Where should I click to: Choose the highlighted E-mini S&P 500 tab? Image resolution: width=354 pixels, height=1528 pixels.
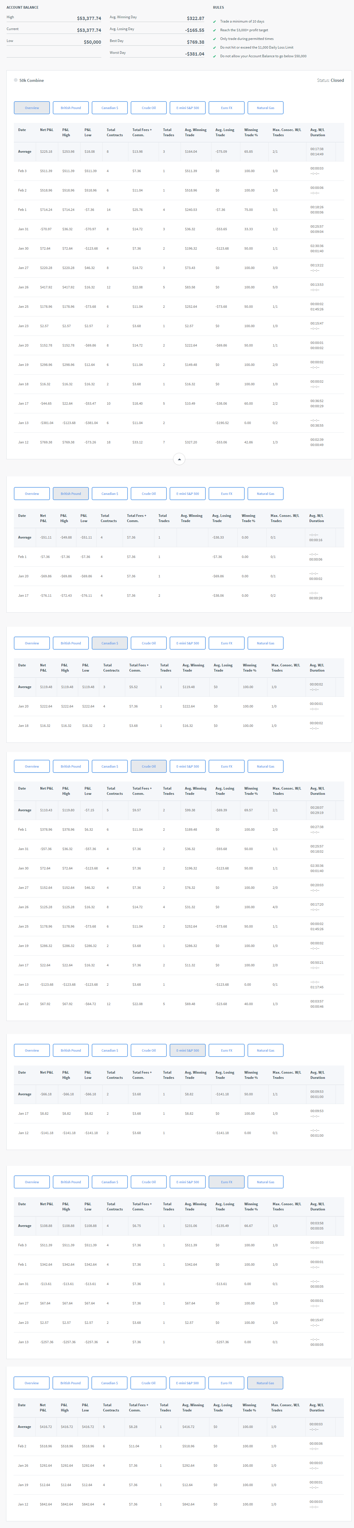[188, 1050]
